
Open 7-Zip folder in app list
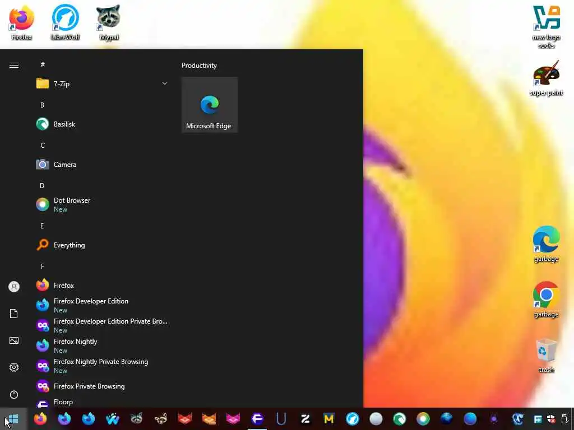pyautogui.click(x=102, y=84)
